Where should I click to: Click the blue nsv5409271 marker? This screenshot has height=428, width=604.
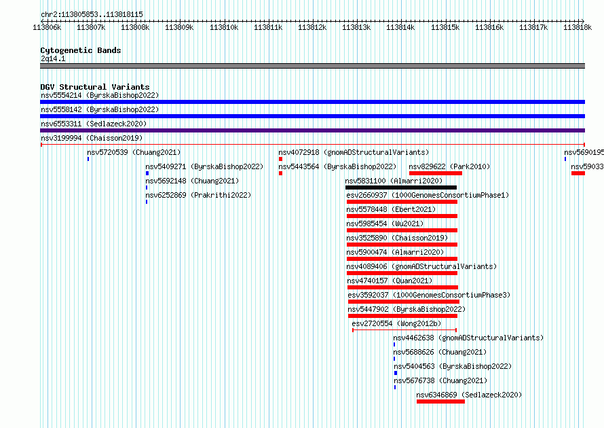pyautogui.click(x=147, y=173)
